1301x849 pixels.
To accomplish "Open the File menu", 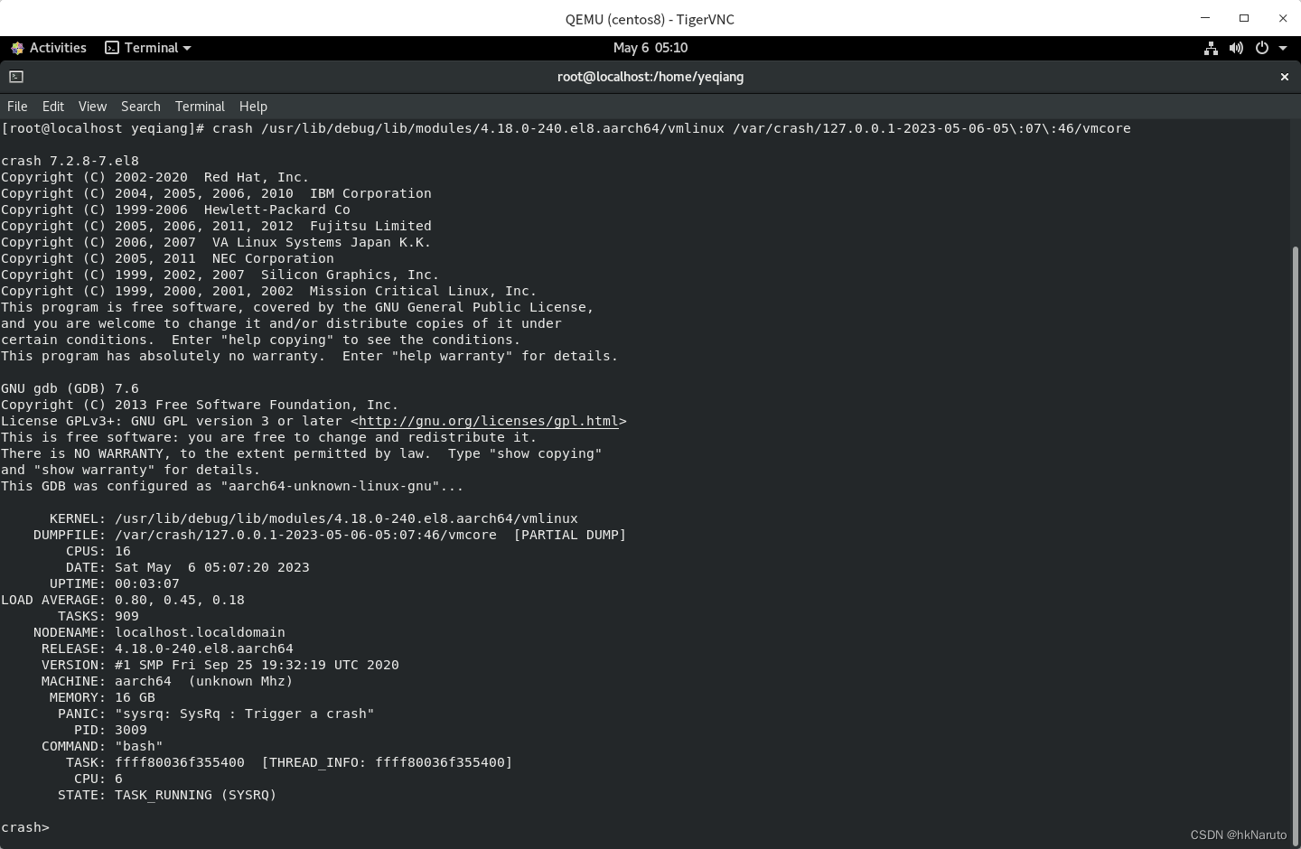I will point(16,107).
